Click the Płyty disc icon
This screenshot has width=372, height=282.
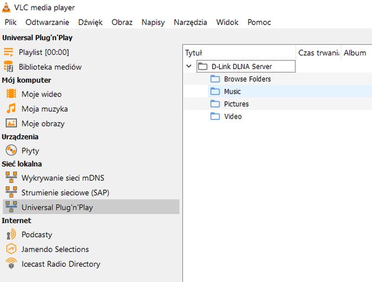11,150
